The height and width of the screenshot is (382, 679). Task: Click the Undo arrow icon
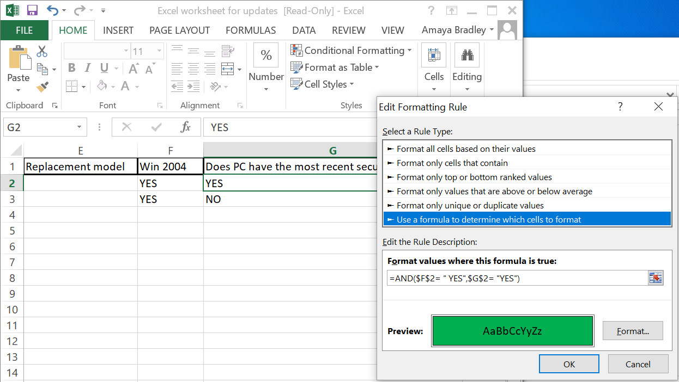[x=52, y=10]
